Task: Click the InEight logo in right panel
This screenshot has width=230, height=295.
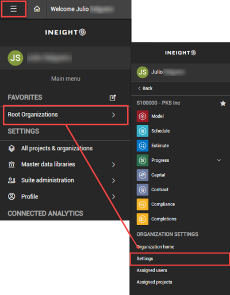Action: tap(181, 53)
